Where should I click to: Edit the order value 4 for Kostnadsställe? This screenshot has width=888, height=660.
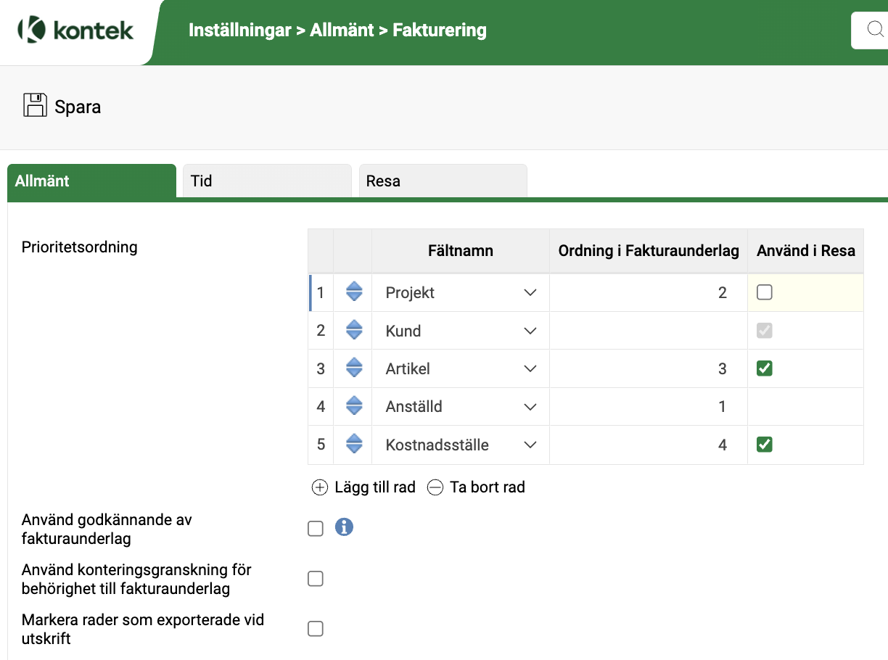649,445
